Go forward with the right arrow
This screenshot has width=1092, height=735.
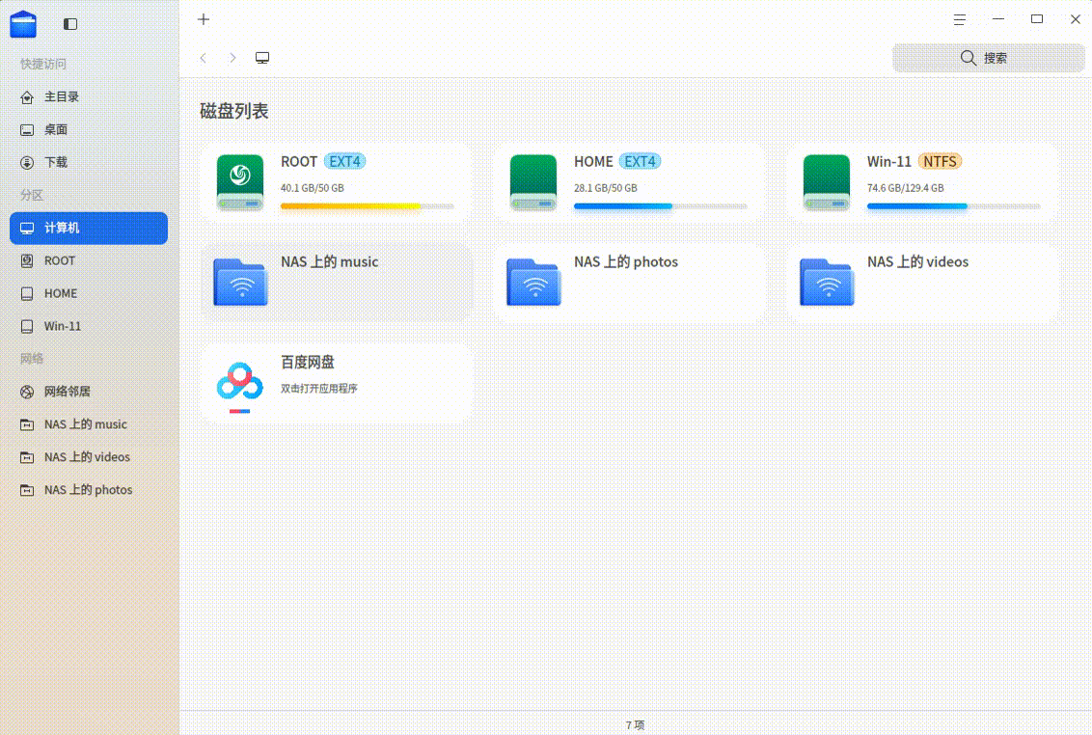(232, 58)
